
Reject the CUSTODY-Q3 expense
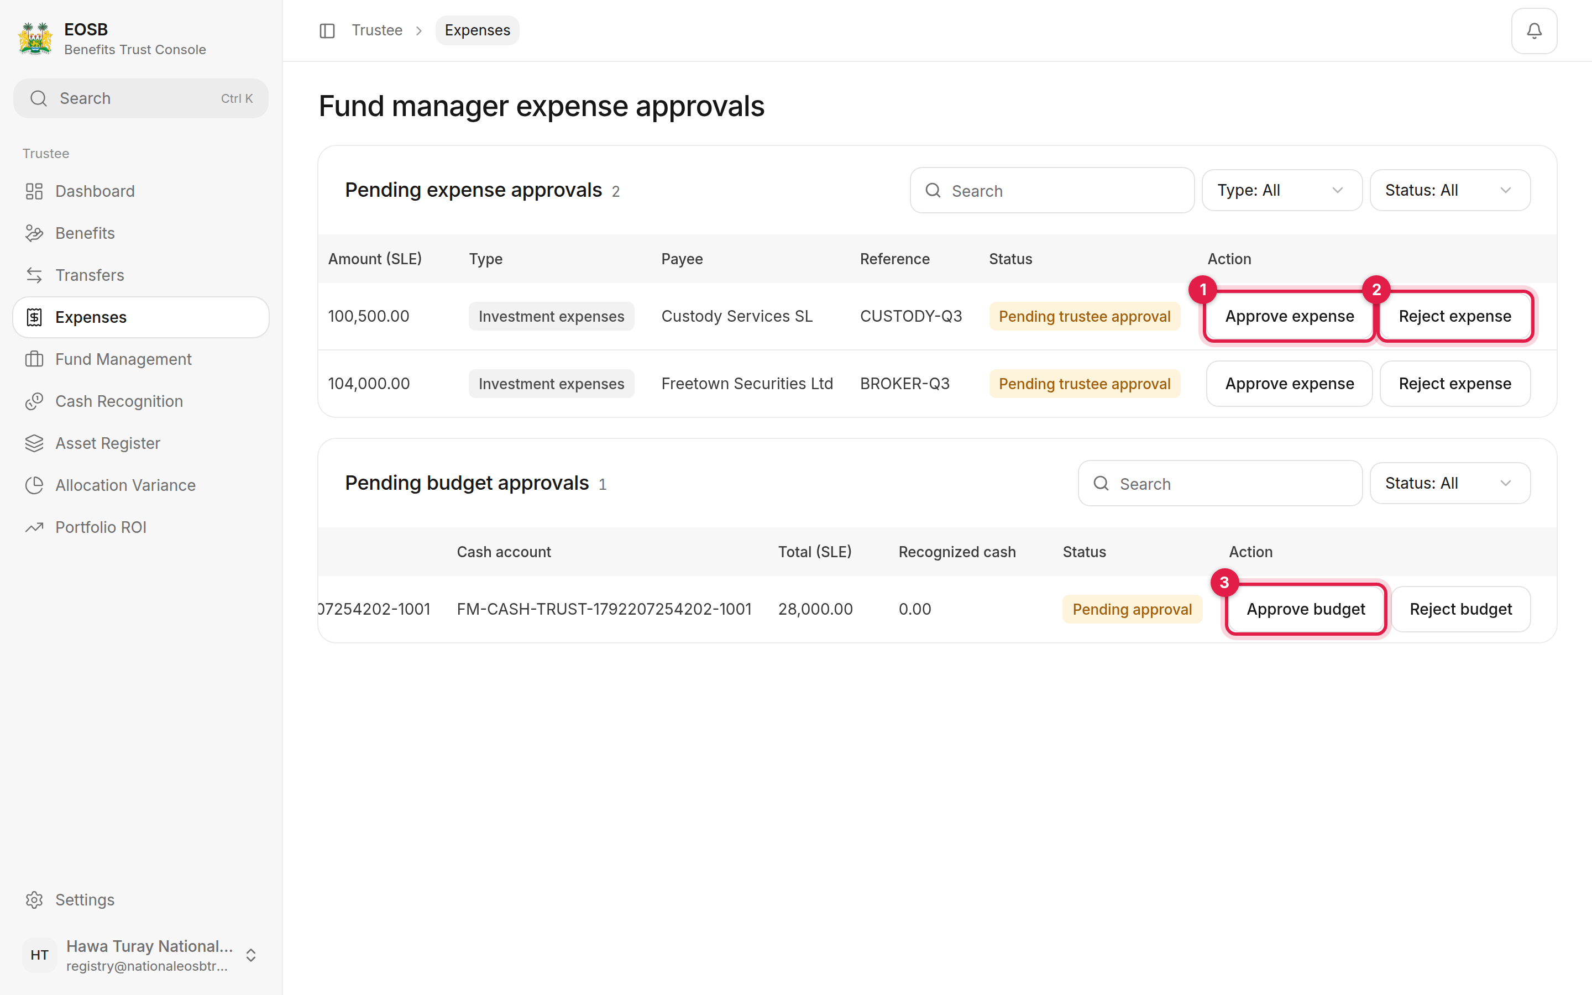[1454, 317]
